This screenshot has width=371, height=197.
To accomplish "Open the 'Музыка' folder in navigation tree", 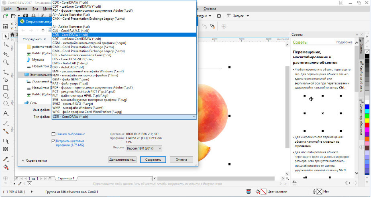I will (x=38, y=60).
